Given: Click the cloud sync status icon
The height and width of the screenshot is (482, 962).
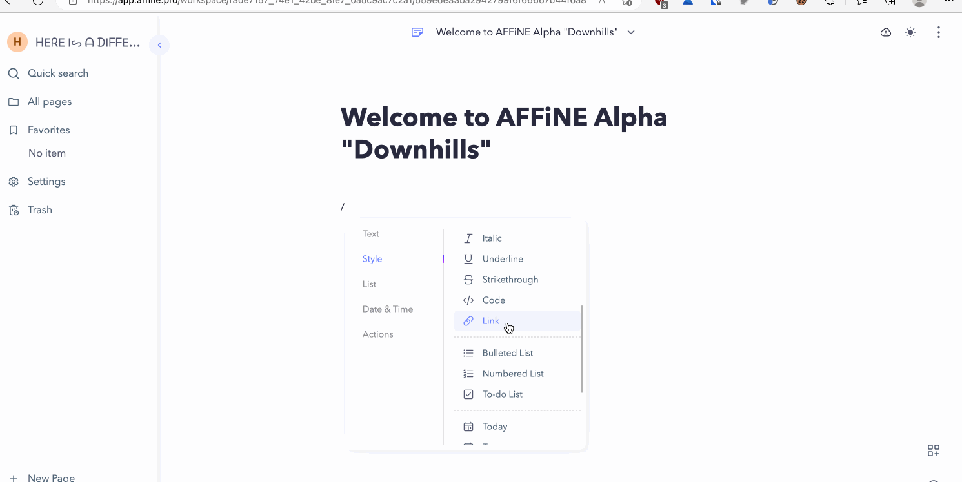Looking at the screenshot, I should [885, 32].
